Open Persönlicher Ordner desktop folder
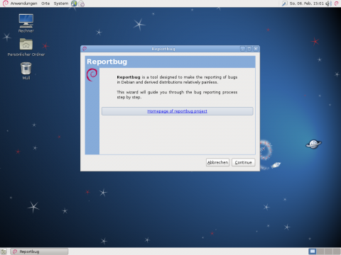This screenshot has height=255, width=341. [x=26, y=47]
